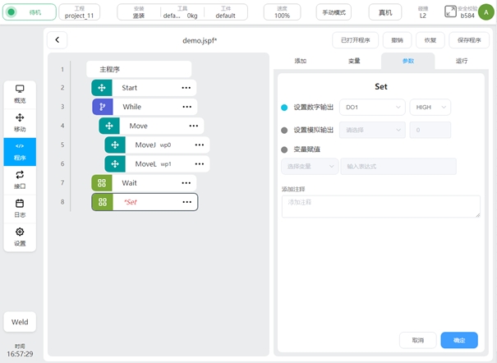Select the 设置数字输出 radio button

point(284,107)
